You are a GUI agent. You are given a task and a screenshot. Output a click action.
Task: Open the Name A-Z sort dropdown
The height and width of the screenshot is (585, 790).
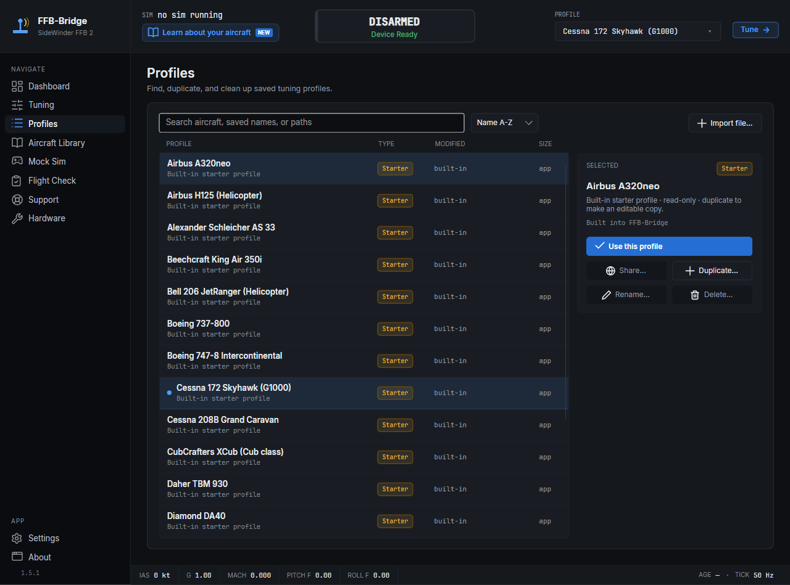tap(504, 123)
